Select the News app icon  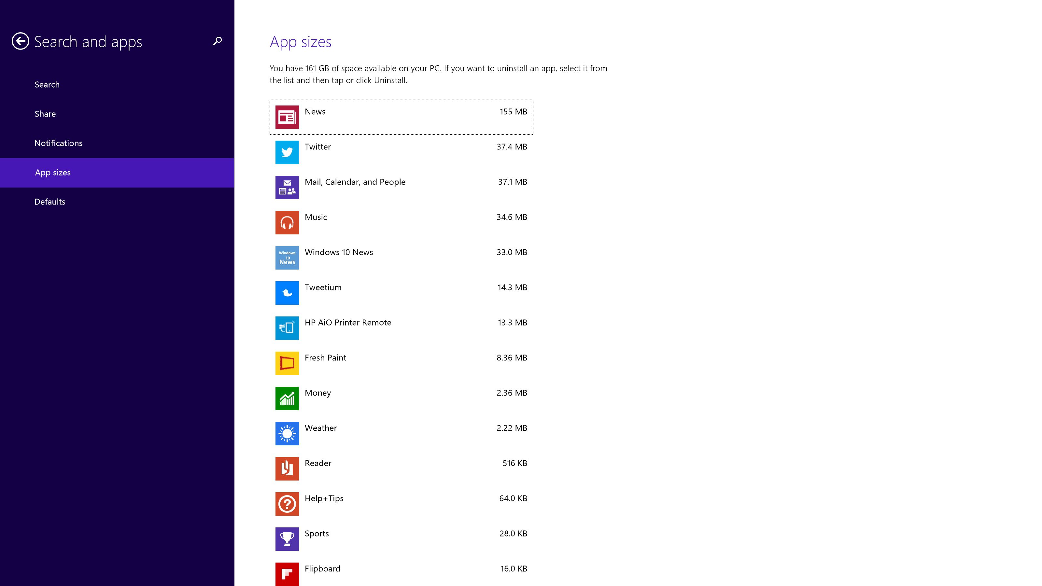(286, 117)
